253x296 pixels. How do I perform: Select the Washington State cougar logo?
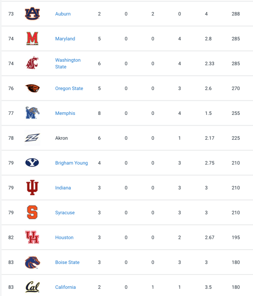pyautogui.click(x=32, y=63)
